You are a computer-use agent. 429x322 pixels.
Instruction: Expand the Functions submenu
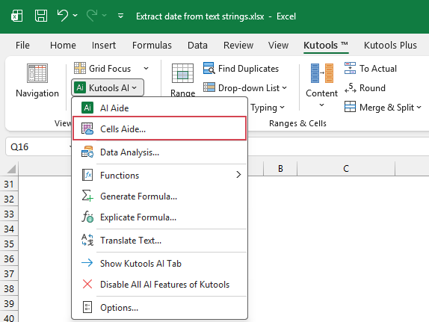click(x=159, y=175)
